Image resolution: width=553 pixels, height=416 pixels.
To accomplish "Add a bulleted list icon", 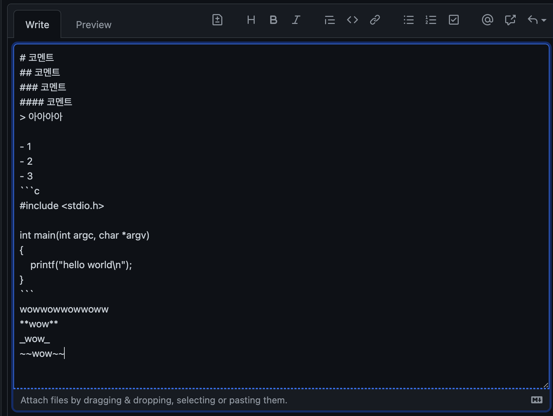I will pyautogui.click(x=409, y=20).
